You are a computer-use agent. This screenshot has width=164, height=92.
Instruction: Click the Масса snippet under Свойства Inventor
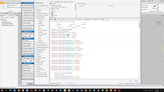pos(39,37)
